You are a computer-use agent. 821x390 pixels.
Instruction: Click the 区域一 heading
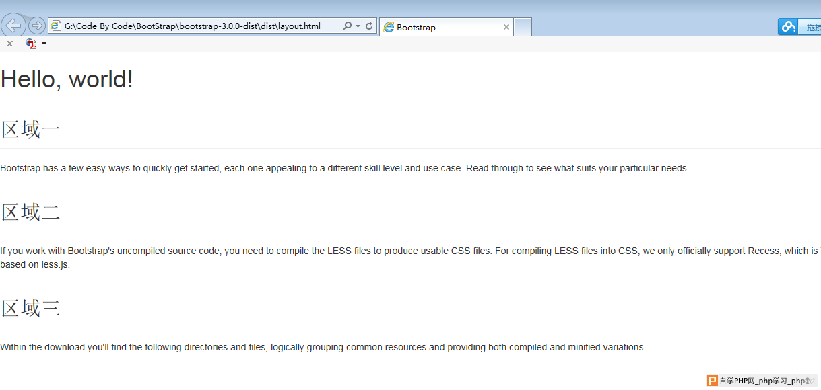(30, 129)
